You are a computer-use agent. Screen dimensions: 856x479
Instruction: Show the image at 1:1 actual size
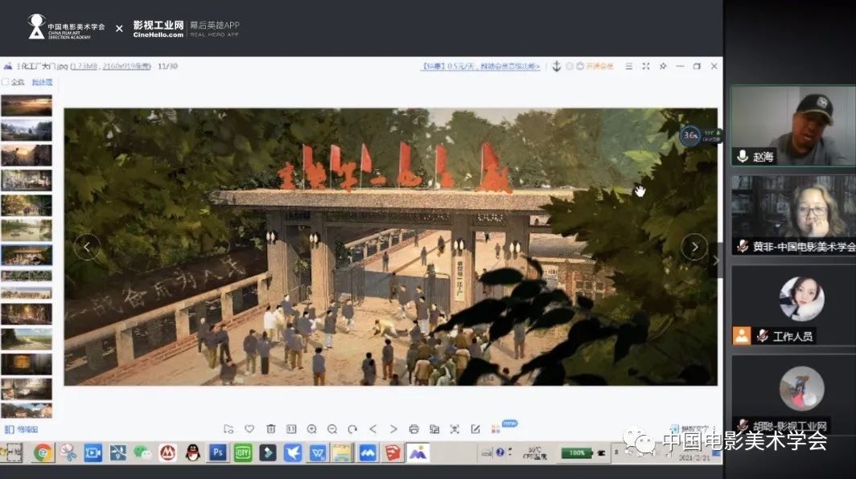[x=291, y=429]
